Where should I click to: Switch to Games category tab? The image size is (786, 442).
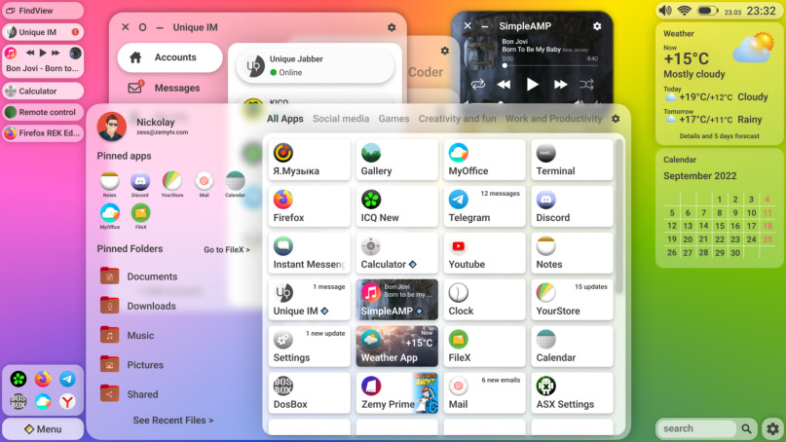393,119
